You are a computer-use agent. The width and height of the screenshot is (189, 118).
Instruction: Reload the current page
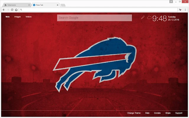[x=12, y=10]
